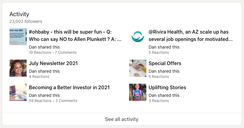Open Becoming a Better Investor in 2021
The width and height of the screenshot is (244, 128).
coord(69,87)
